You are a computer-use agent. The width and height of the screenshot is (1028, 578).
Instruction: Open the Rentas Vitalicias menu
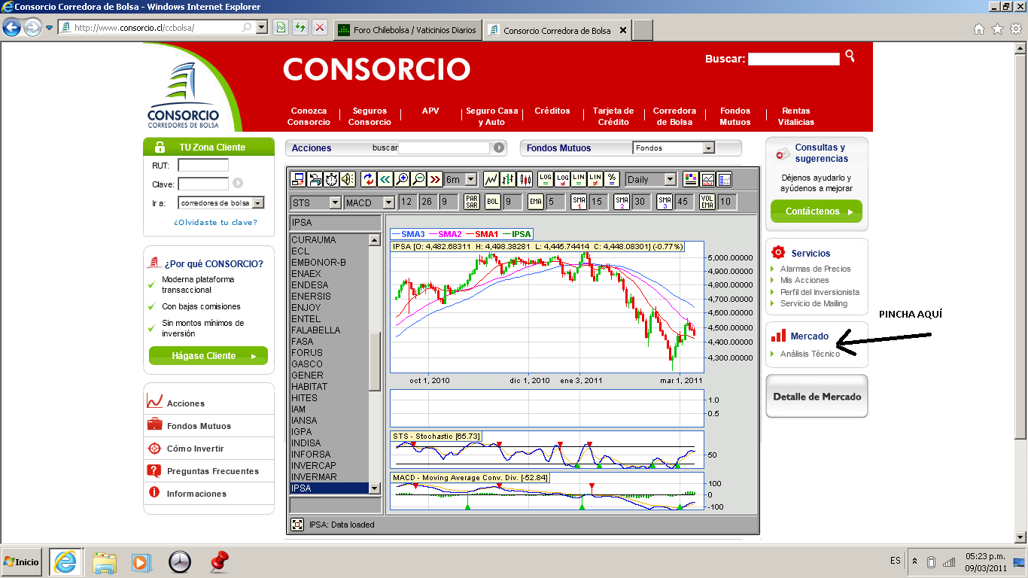pos(796,117)
